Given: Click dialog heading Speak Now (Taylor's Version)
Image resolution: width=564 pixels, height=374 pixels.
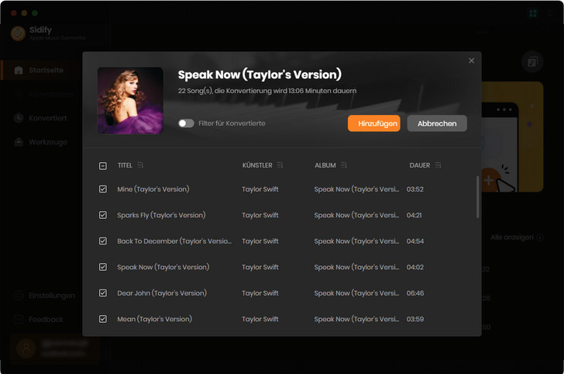Looking at the screenshot, I should [260, 74].
